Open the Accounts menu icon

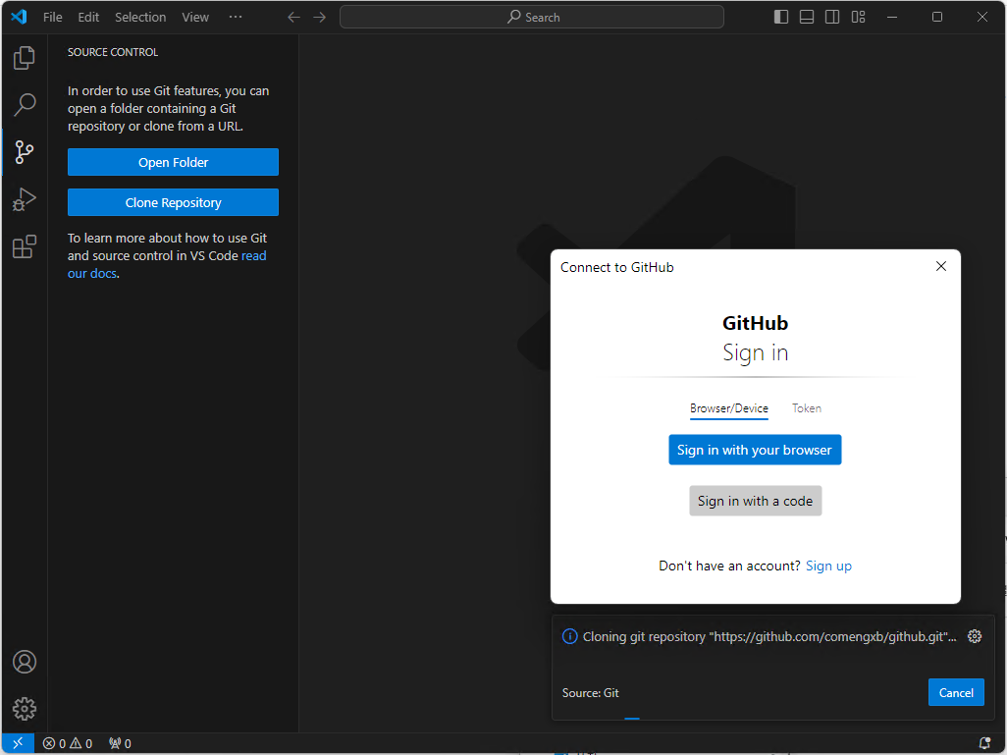[24, 662]
